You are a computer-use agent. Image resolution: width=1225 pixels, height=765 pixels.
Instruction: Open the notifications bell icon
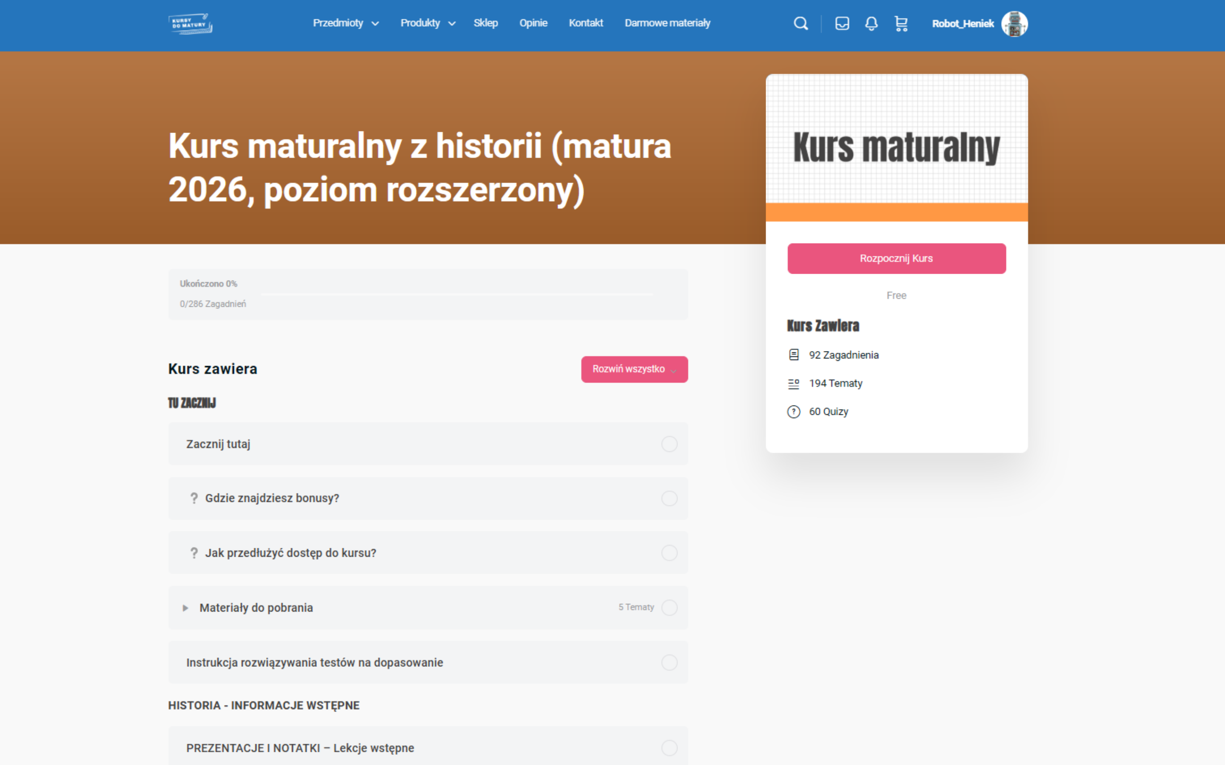click(x=871, y=23)
